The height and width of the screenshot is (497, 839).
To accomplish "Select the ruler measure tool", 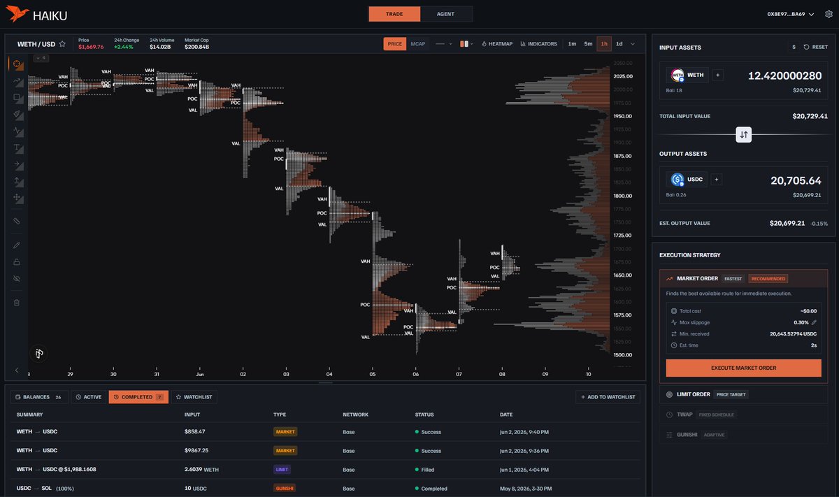I will coord(17,220).
